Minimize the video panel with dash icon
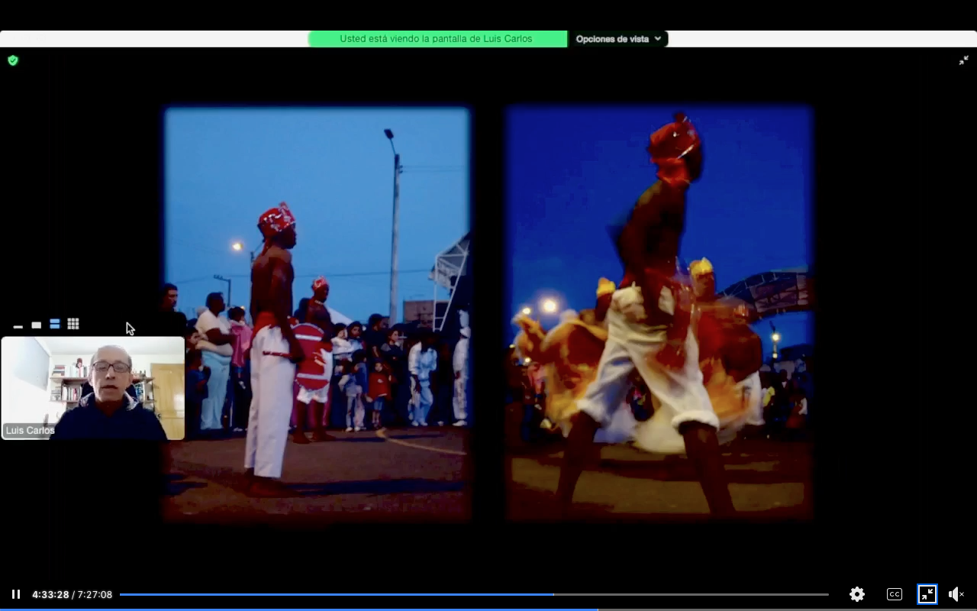 tap(18, 326)
